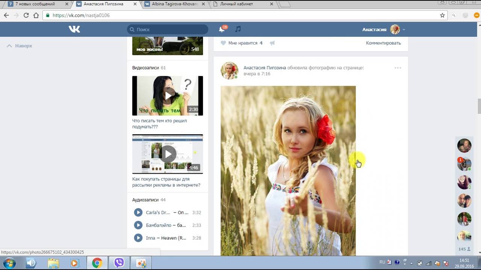Click the like count 4

(x=261, y=43)
